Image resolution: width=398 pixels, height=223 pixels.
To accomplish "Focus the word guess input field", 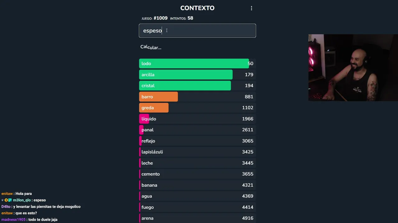I will [197, 31].
